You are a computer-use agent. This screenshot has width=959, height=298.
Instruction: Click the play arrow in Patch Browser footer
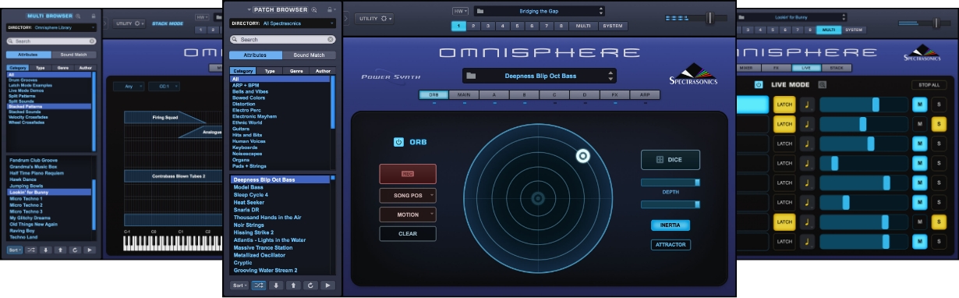pos(328,286)
